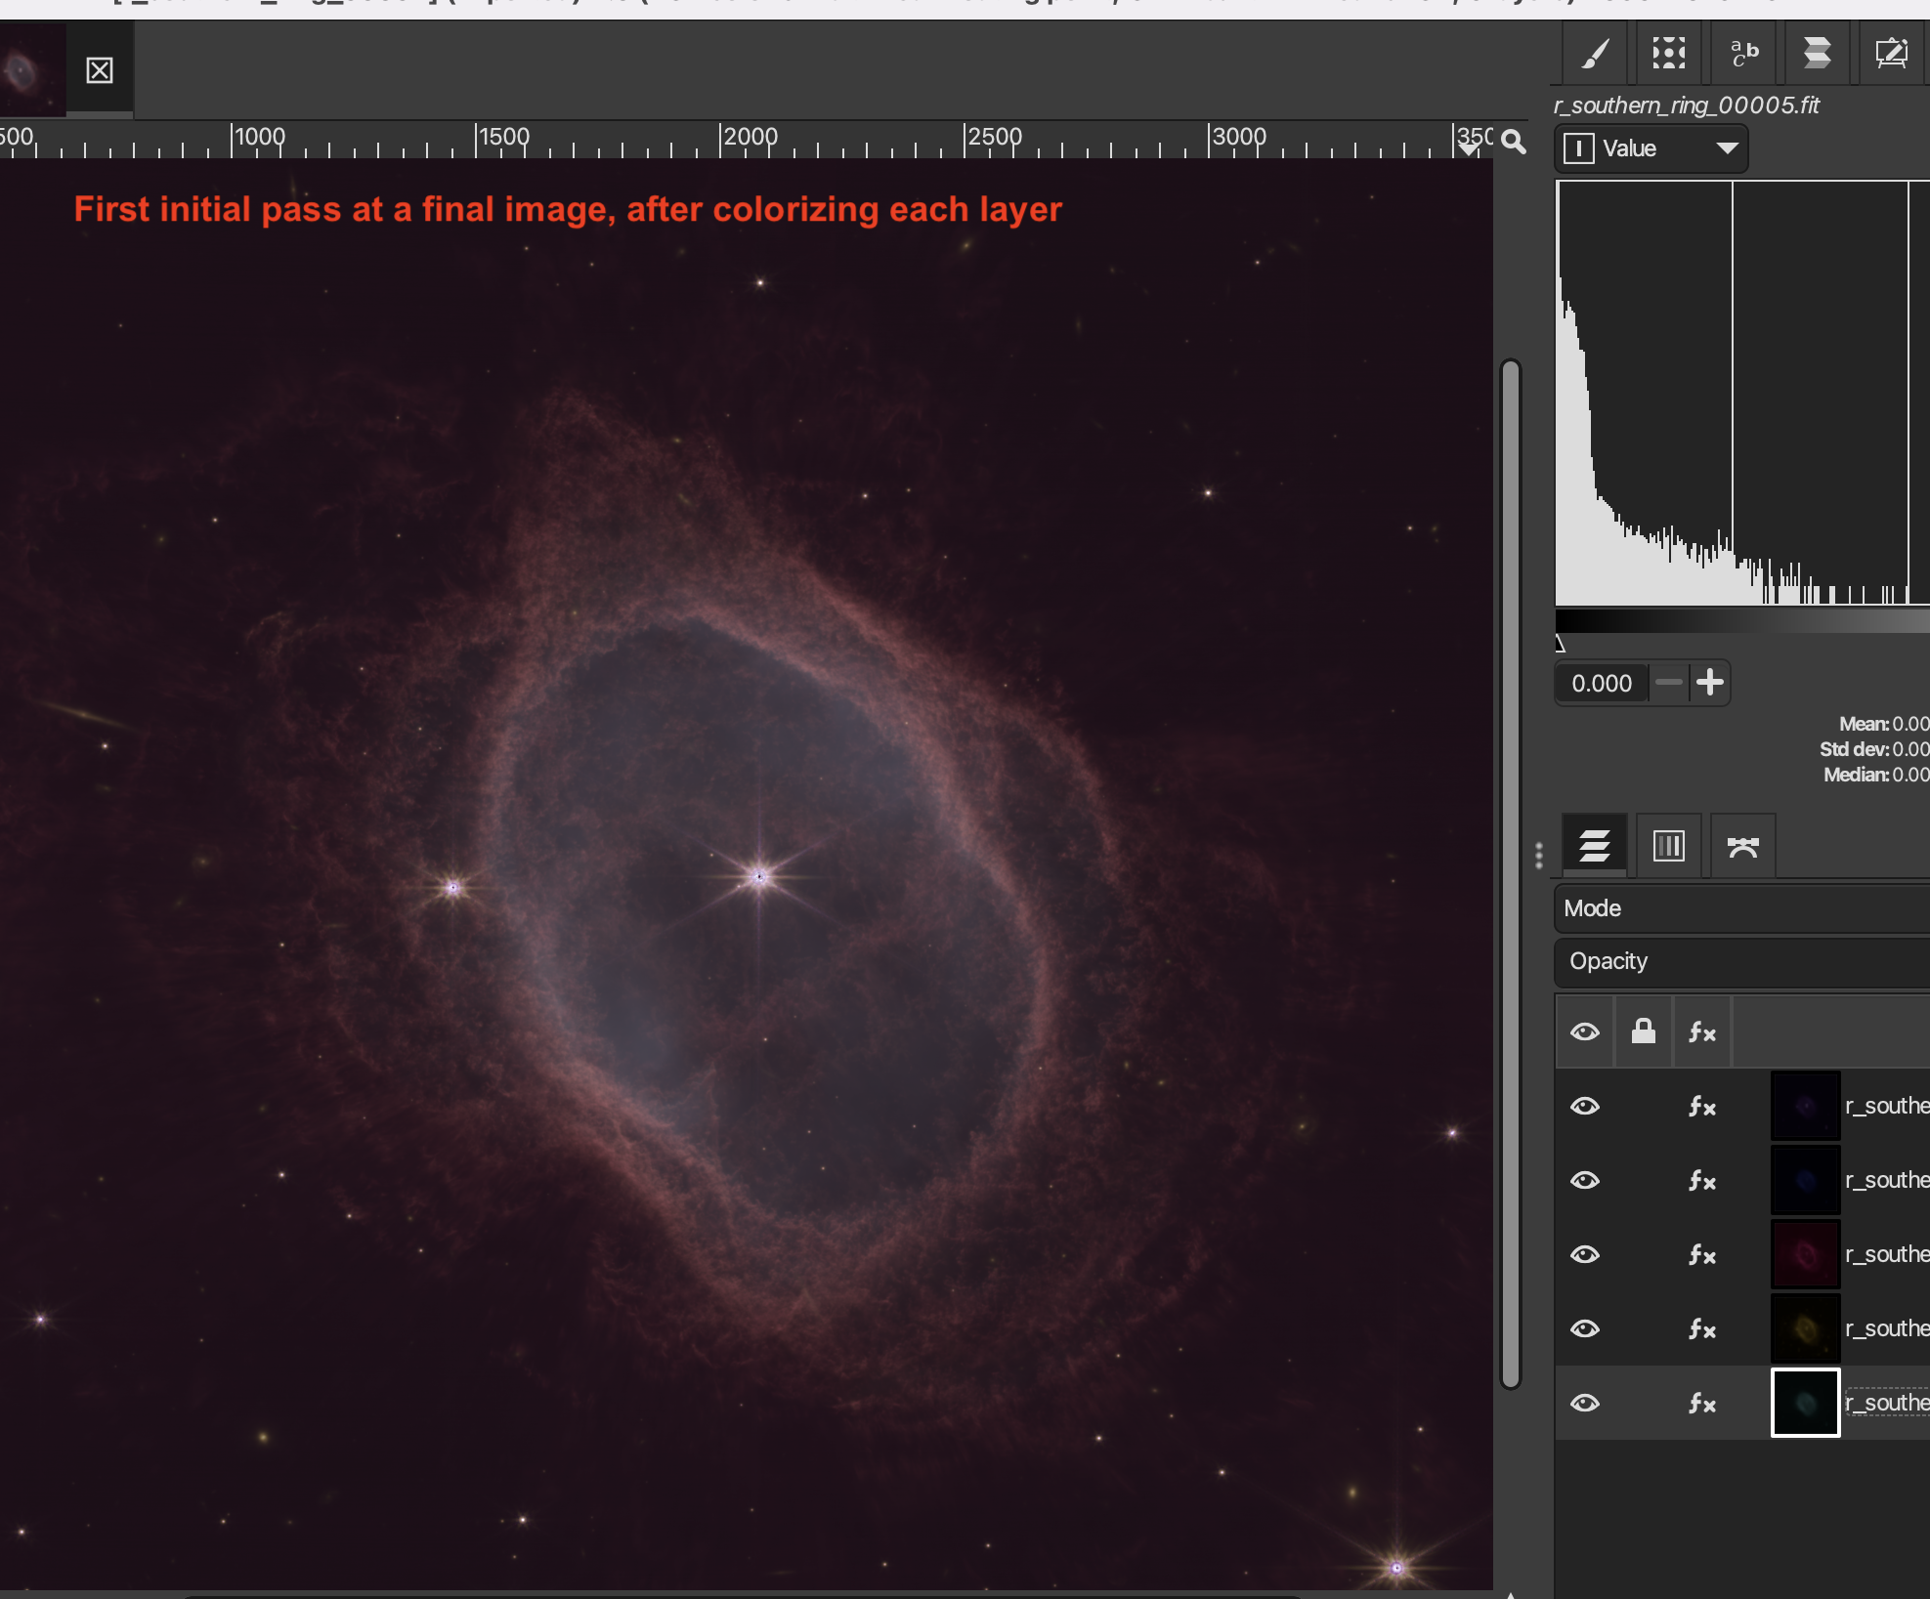Increase histogram value with plus button
Viewport: 1930px width, 1599px height.
point(1709,683)
